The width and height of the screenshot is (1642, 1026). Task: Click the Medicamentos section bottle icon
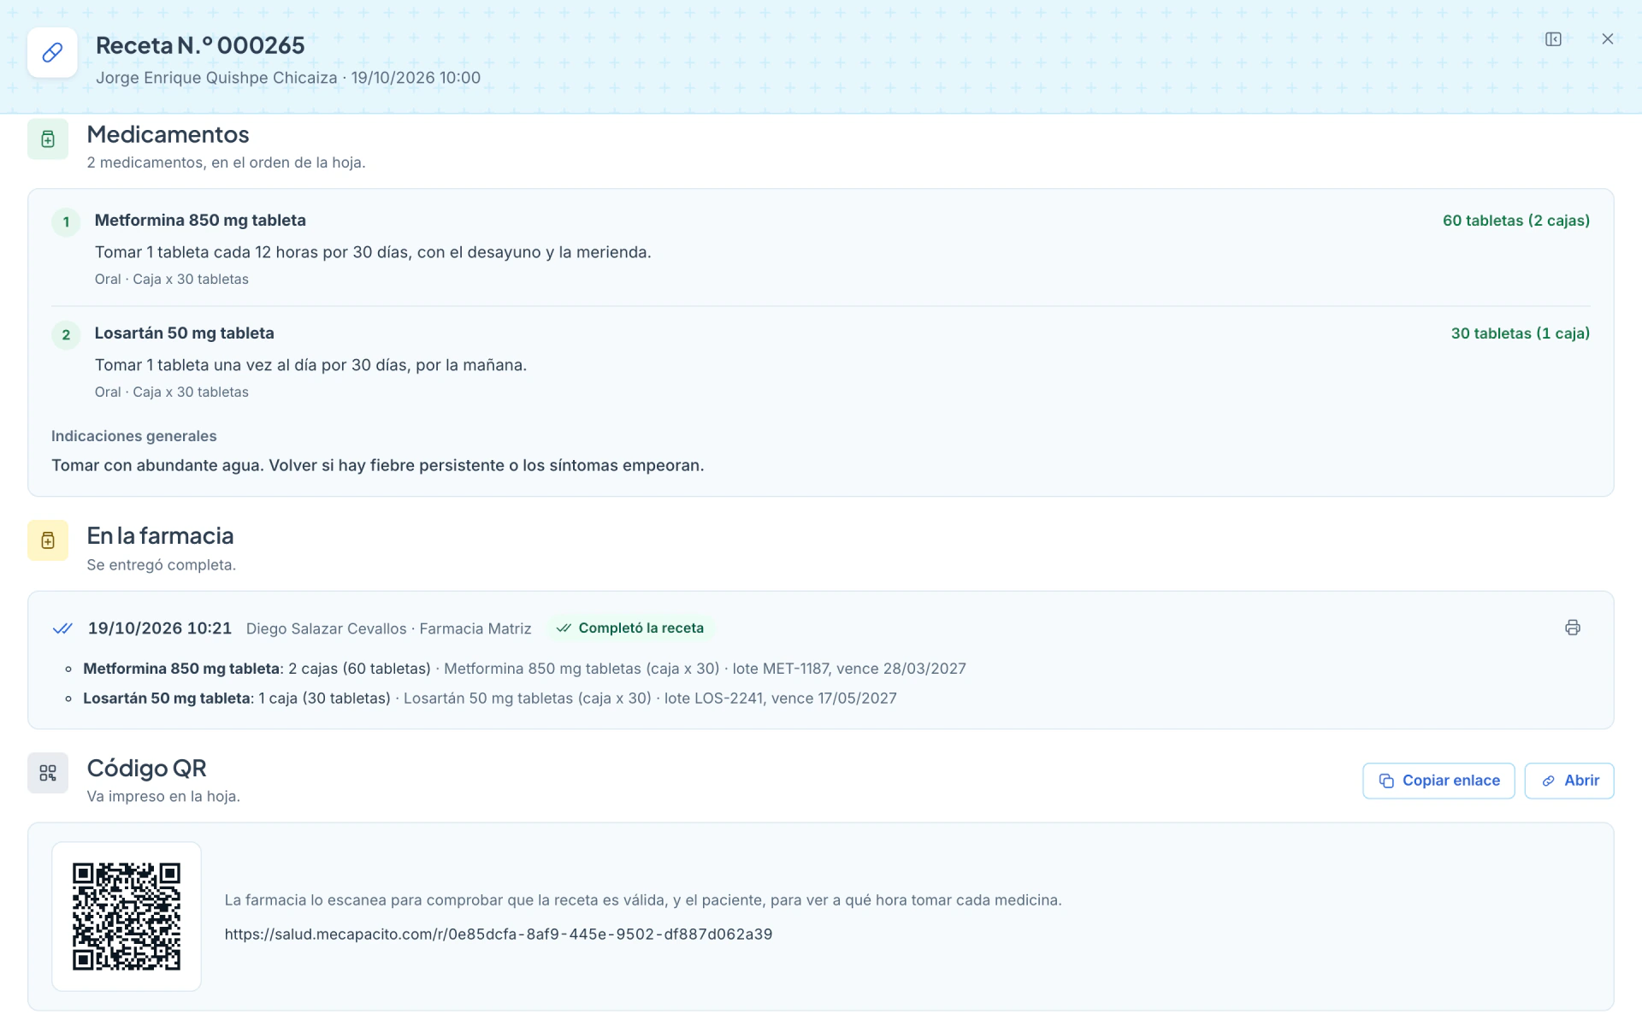point(48,139)
